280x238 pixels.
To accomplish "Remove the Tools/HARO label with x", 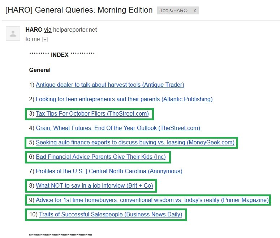I will 195,11.
